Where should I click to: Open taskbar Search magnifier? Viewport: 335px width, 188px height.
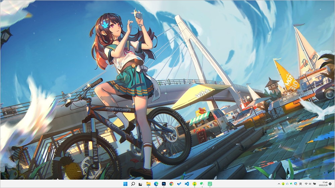pos(133,184)
